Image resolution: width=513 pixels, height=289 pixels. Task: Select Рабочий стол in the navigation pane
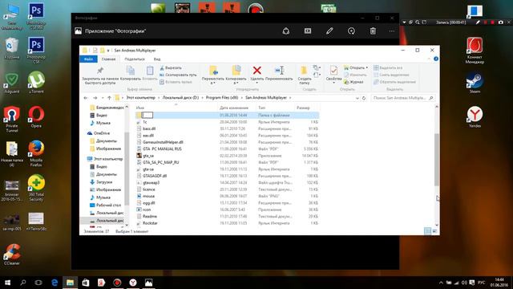108,206
